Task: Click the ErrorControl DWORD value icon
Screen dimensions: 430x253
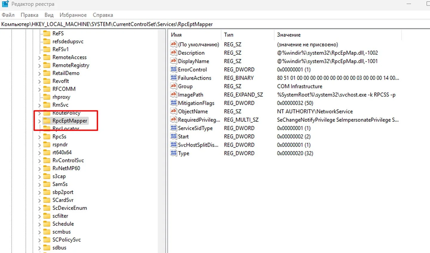Action: point(173,69)
